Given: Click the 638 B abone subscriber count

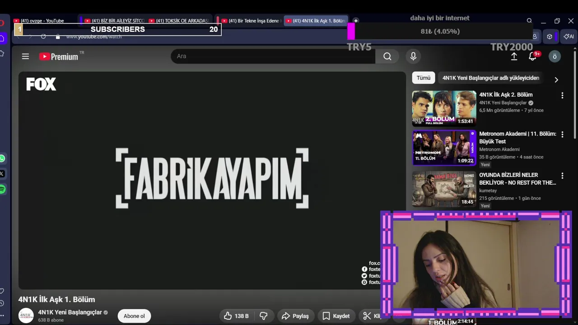Looking at the screenshot, I should point(51,320).
